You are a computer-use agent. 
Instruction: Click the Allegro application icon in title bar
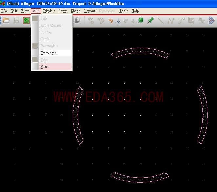(x=3, y=3)
